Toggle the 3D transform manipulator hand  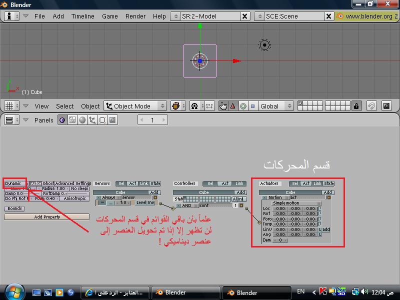[223, 106]
